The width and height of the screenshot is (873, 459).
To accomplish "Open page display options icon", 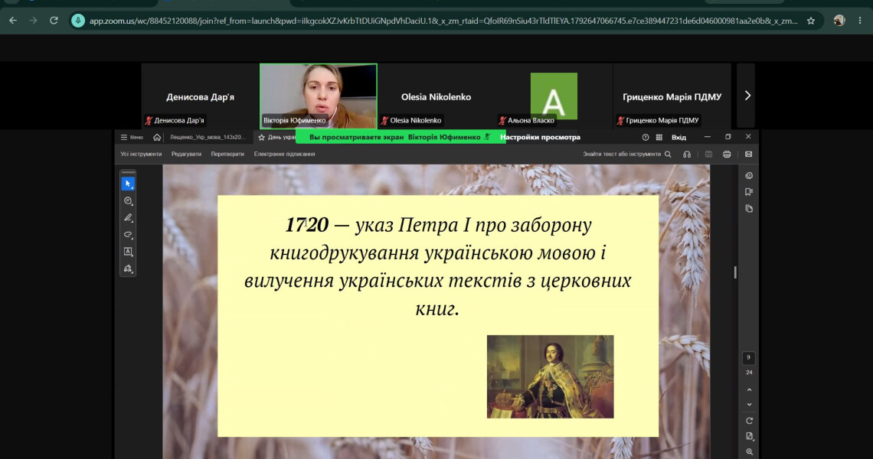I will 749,436.
